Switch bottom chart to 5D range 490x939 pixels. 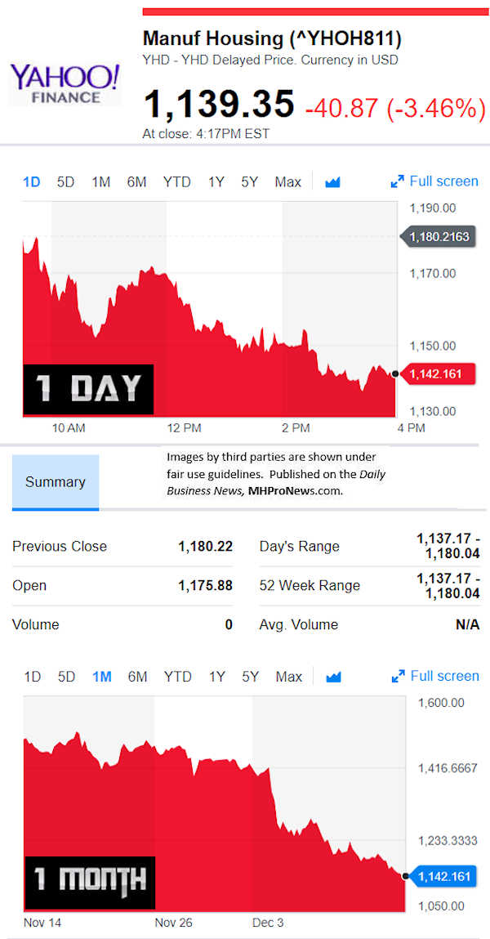[x=66, y=677]
